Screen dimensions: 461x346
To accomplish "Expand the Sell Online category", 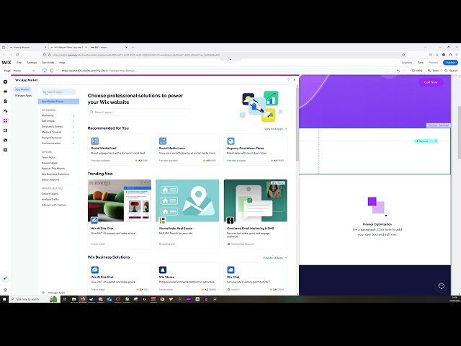I will pyautogui.click(x=58, y=121).
